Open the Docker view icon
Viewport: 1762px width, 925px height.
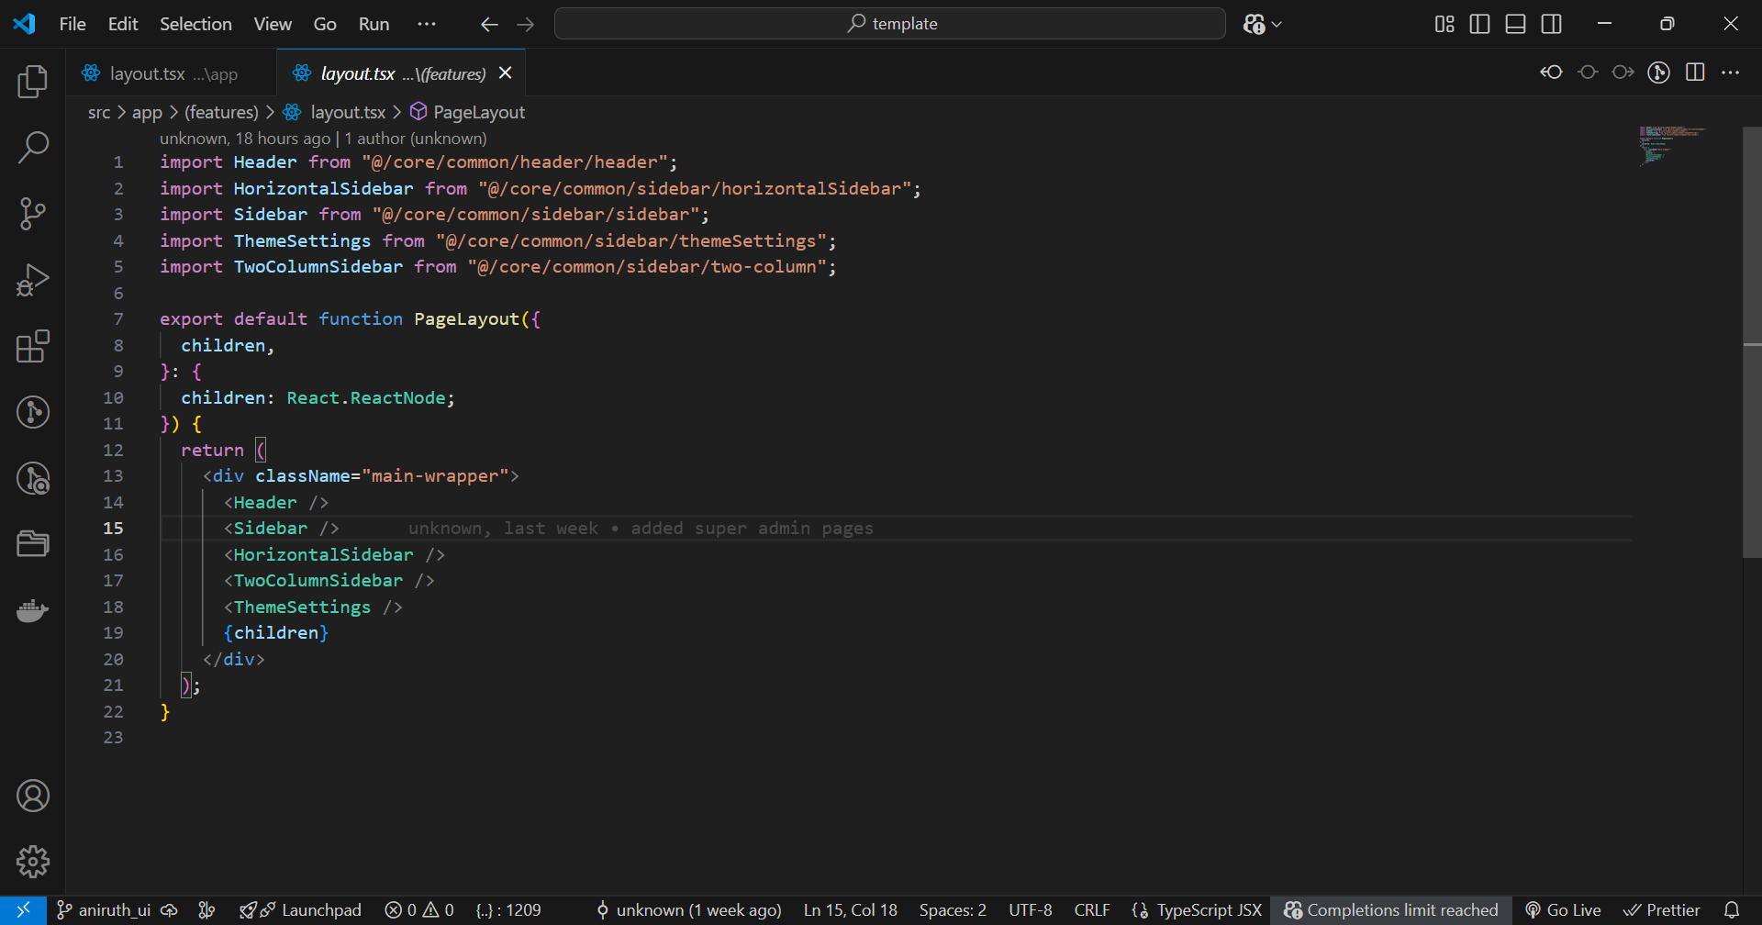(x=33, y=610)
